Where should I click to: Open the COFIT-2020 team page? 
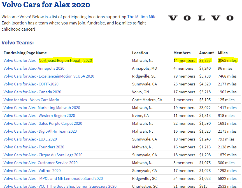pos(31,84)
